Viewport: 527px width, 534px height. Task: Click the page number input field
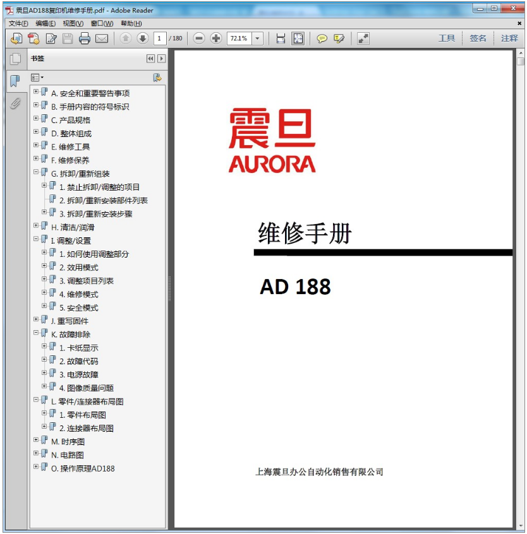coord(160,39)
